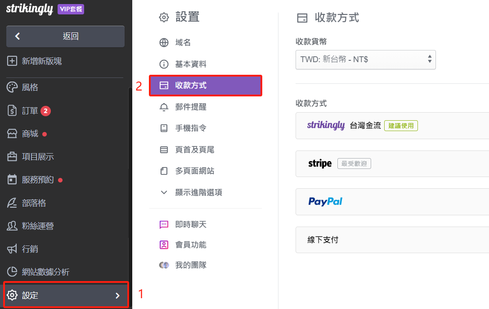Viewport: 489px width, 309px height.
Task: Click 新增新版塊 label in sidebar
Action: [42, 61]
